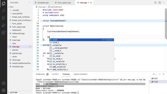Close the terminal panel
The image size is (167, 94).
(164, 74)
